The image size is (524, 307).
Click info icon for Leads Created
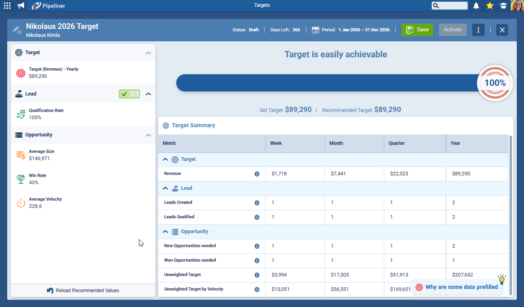[257, 203]
